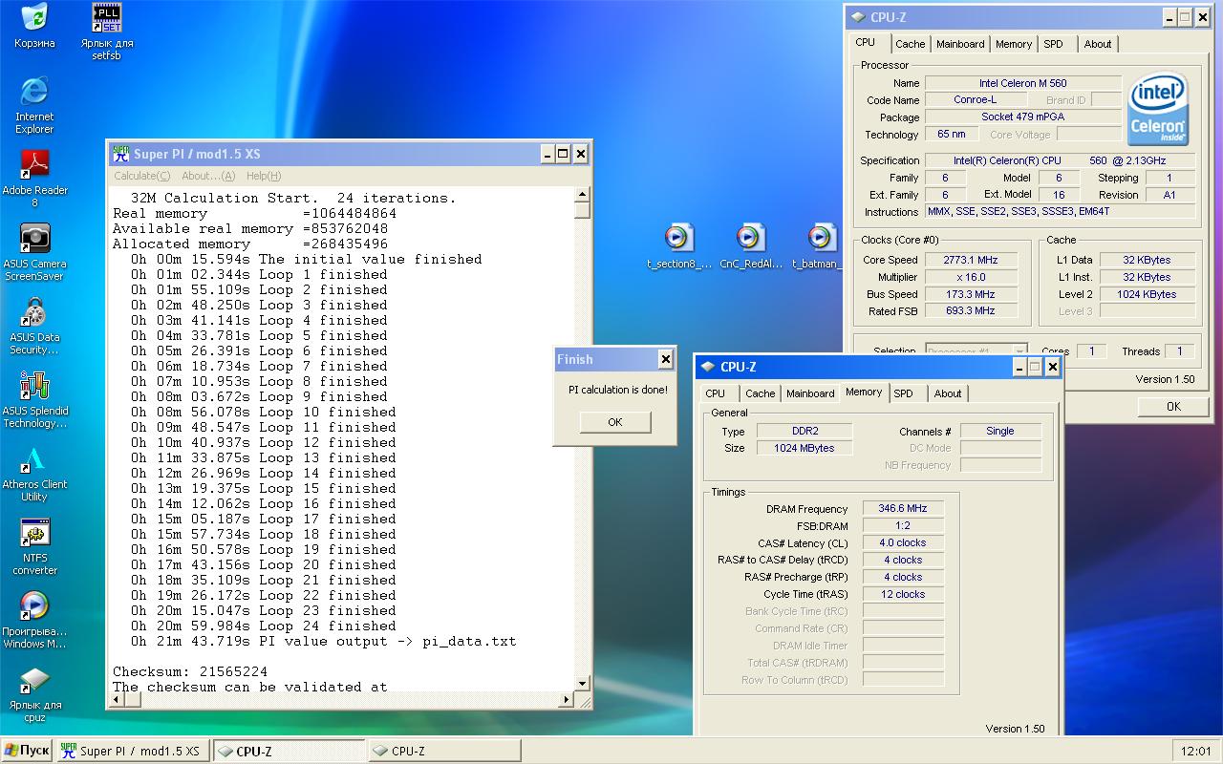The height and width of the screenshot is (764, 1223).
Task: Click the Rated FSB value 693.3 MHz
Action: (x=971, y=311)
